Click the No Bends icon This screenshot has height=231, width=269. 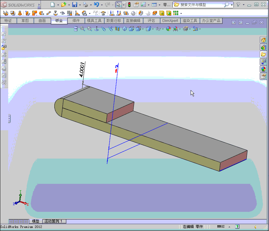(x=133, y=13)
